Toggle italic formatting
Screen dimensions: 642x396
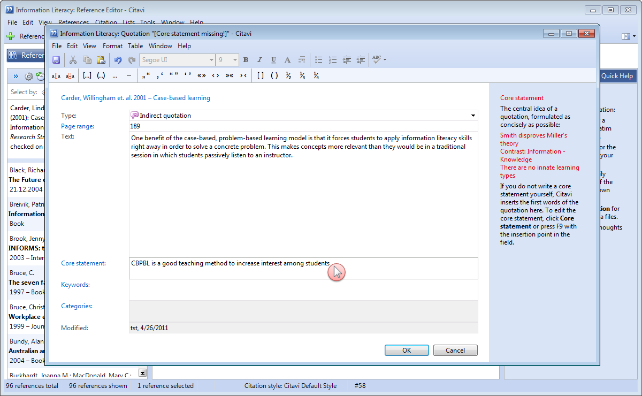260,60
